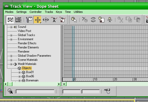The height and width of the screenshot is (102, 148).
Task: Open the Filters dialog icon
Action: pos(29,20)
